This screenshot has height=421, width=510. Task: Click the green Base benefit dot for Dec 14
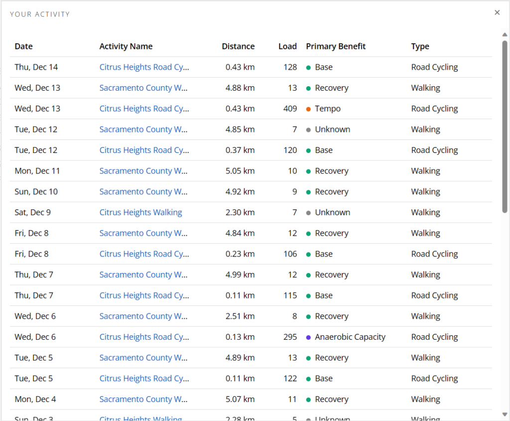308,67
